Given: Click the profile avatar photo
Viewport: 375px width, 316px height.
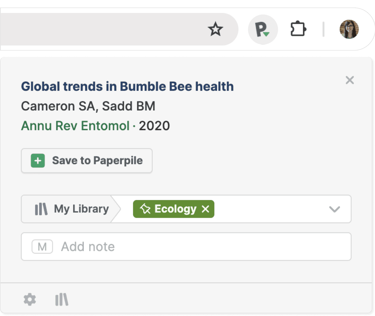Looking at the screenshot, I should [x=349, y=29].
